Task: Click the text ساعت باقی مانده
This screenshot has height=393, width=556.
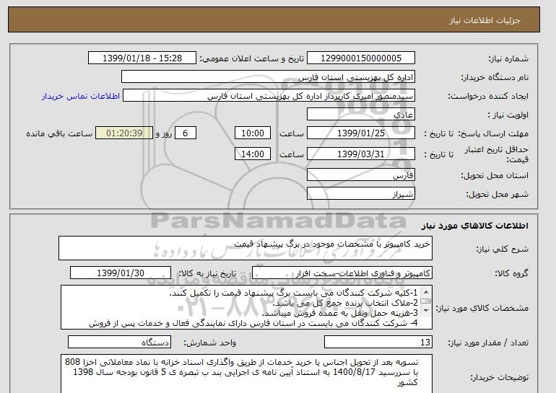Action: click(59, 133)
